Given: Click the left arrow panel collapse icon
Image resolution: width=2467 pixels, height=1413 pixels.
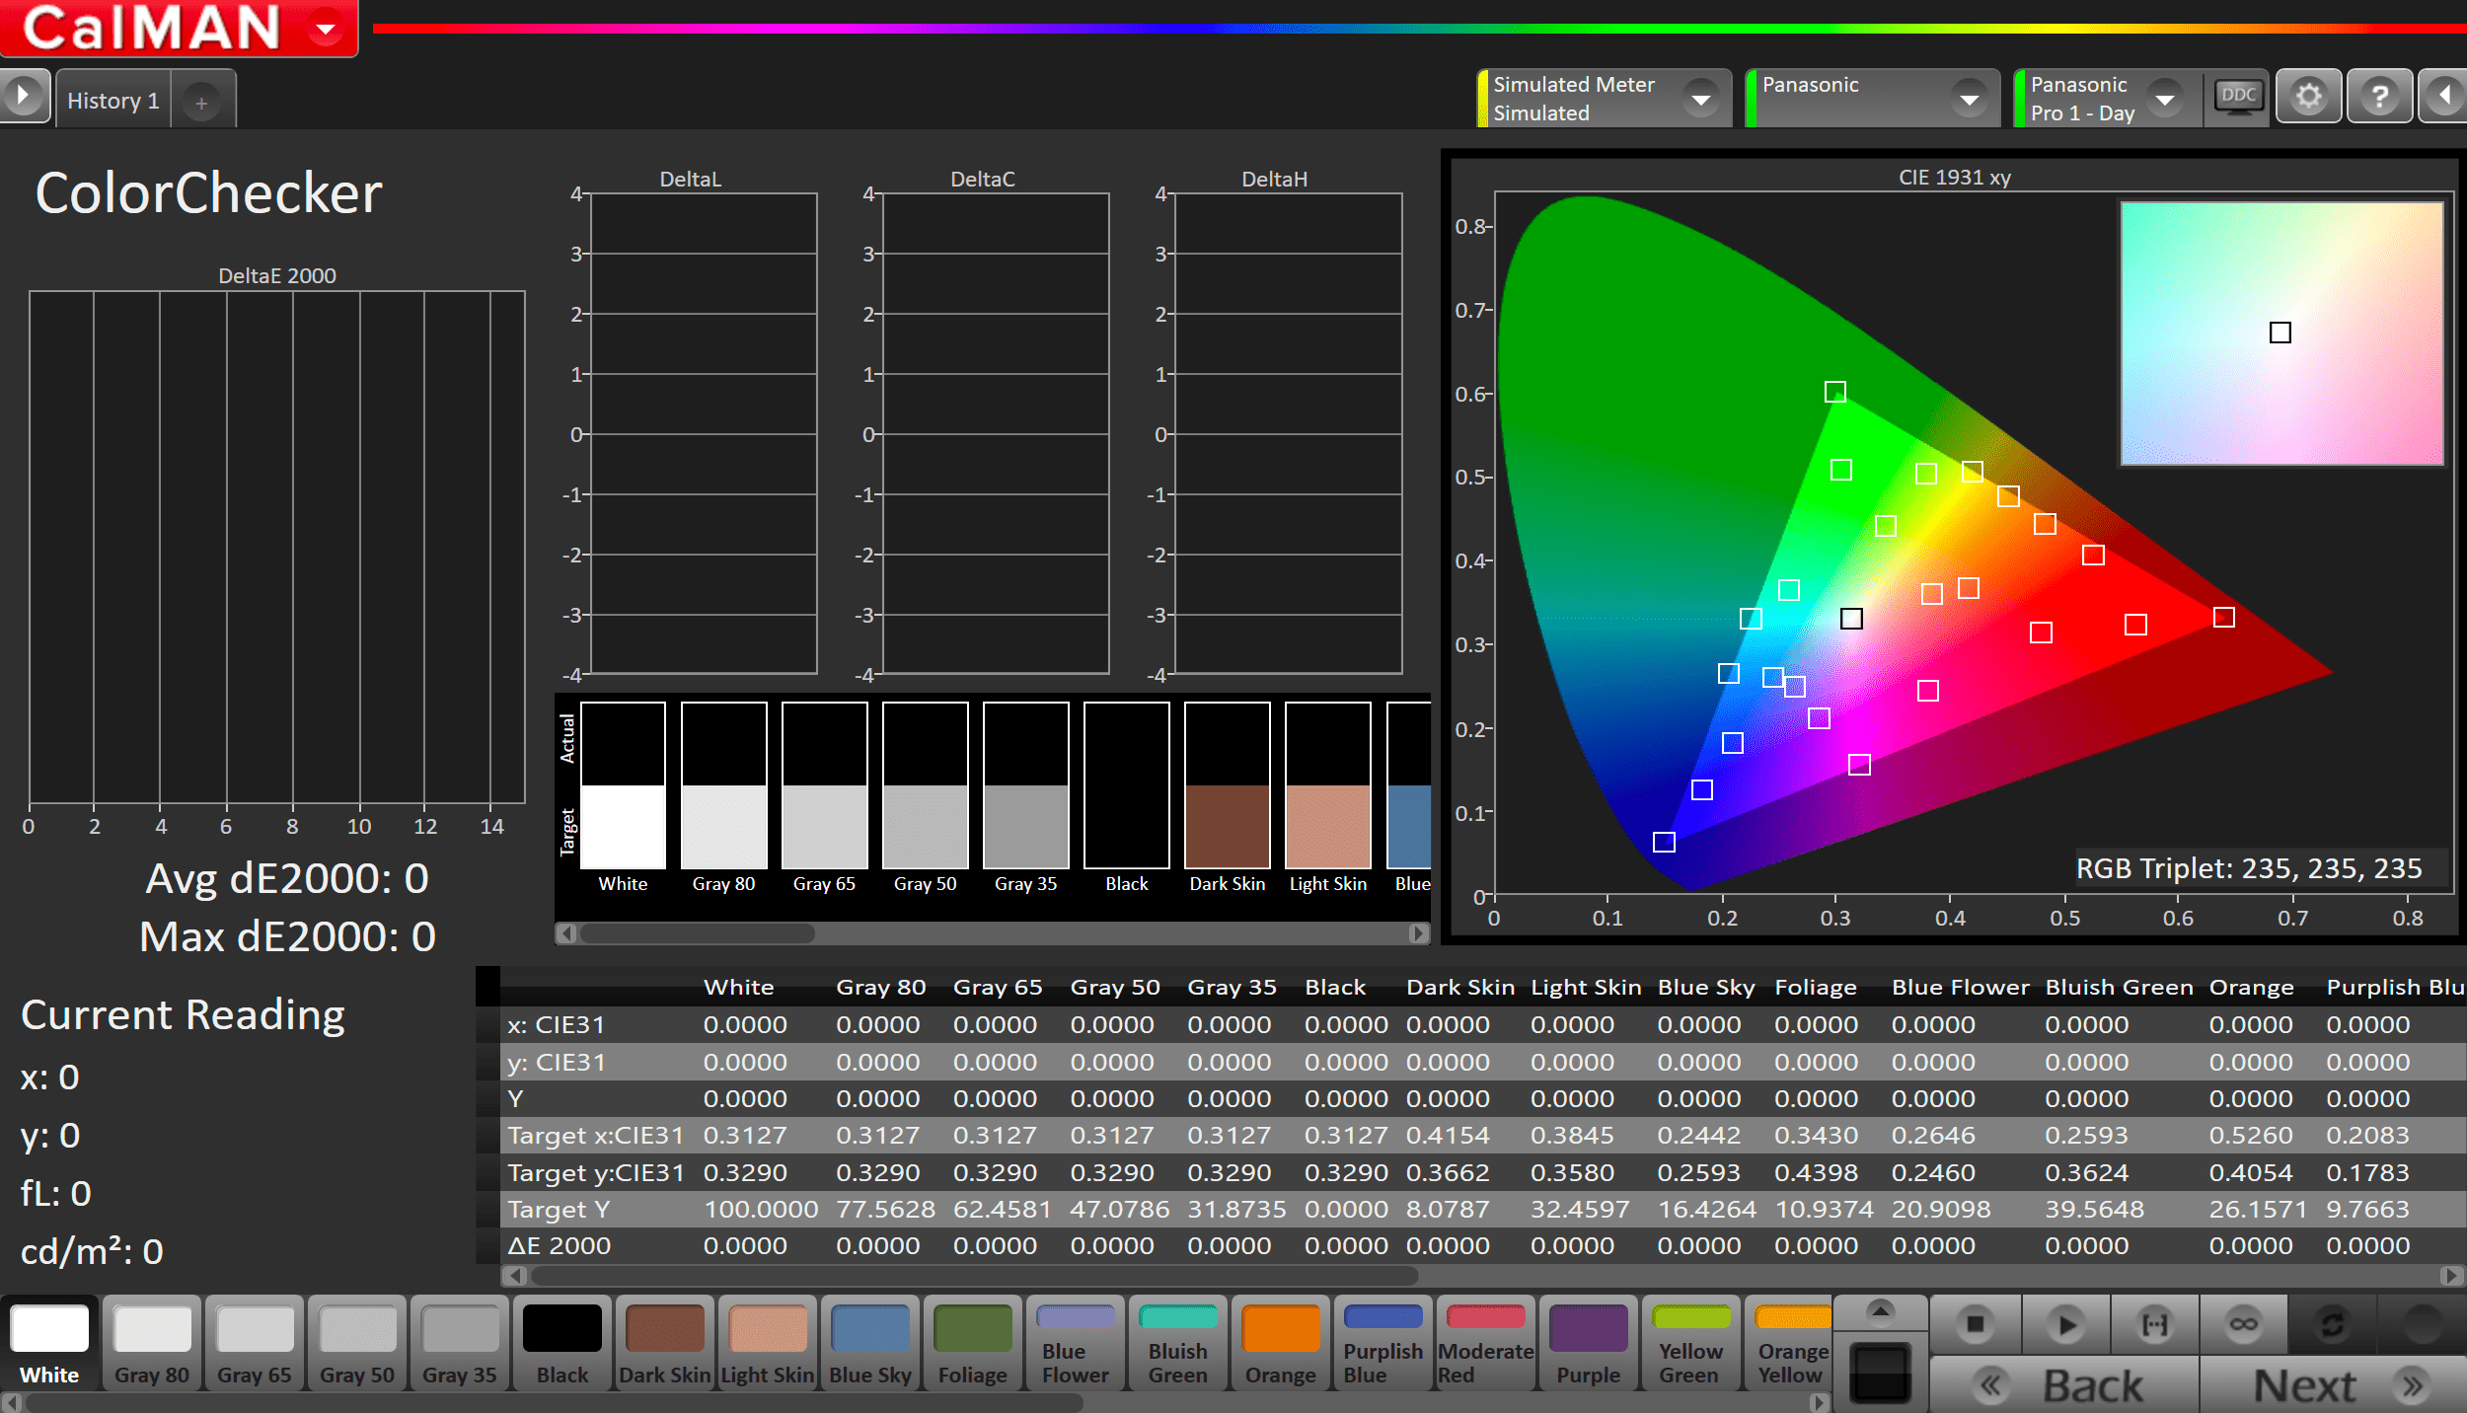Looking at the screenshot, I should click(2444, 98).
